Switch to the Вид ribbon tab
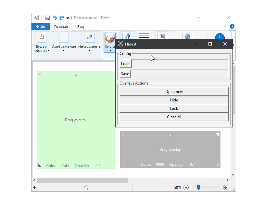This screenshot has height=209, width=264. click(x=81, y=27)
